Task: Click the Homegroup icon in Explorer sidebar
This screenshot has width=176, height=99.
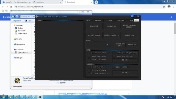Action: [x=15, y=44]
